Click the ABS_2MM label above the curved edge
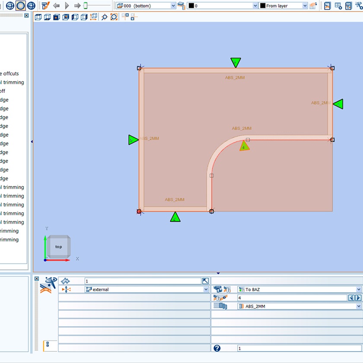 pos(242,128)
